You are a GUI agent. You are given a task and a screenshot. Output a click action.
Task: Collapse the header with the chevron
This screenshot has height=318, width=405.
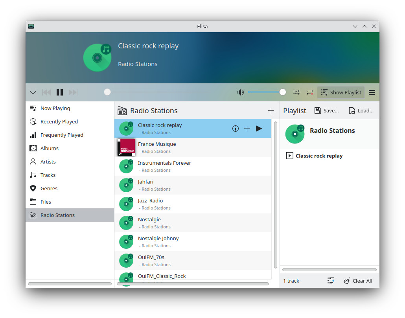[33, 92]
